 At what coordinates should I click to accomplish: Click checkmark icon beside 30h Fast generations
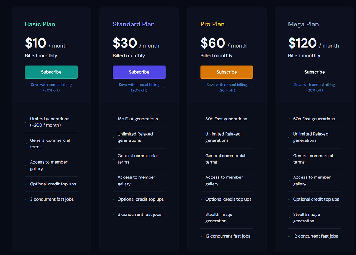tap(201, 119)
